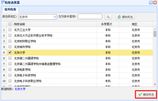This screenshot has width=158, height=101.
Task: Click the scrollbar down arrow
Action: (155, 84)
